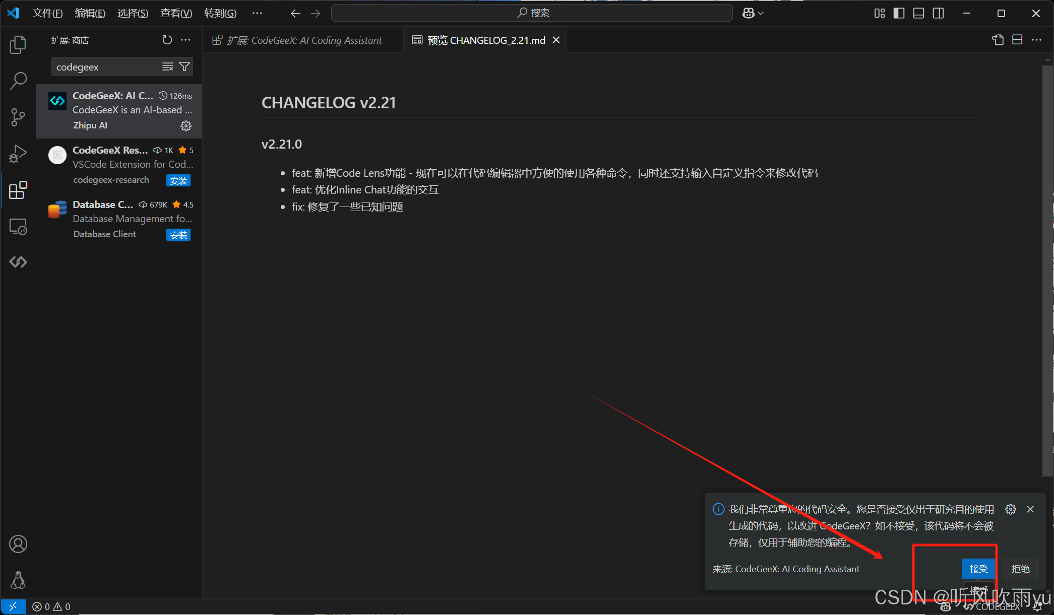Click the Accounts icon in activity bar
1054x615 pixels.
pyautogui.click(x=18, y=544)
